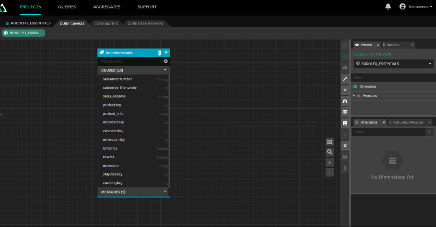This screenshot has width=436, height=227.
Task: Click the filter columns input field
Action: (x=130, y=61)
